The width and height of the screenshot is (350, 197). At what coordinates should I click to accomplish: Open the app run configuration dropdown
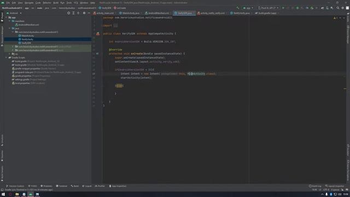tap(248, 8)
